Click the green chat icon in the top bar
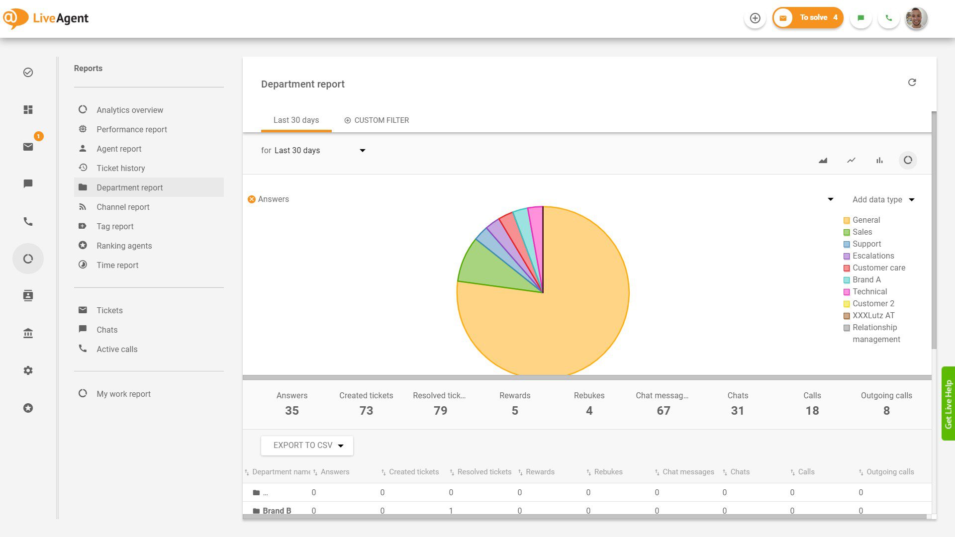 (x=861, y=17)
